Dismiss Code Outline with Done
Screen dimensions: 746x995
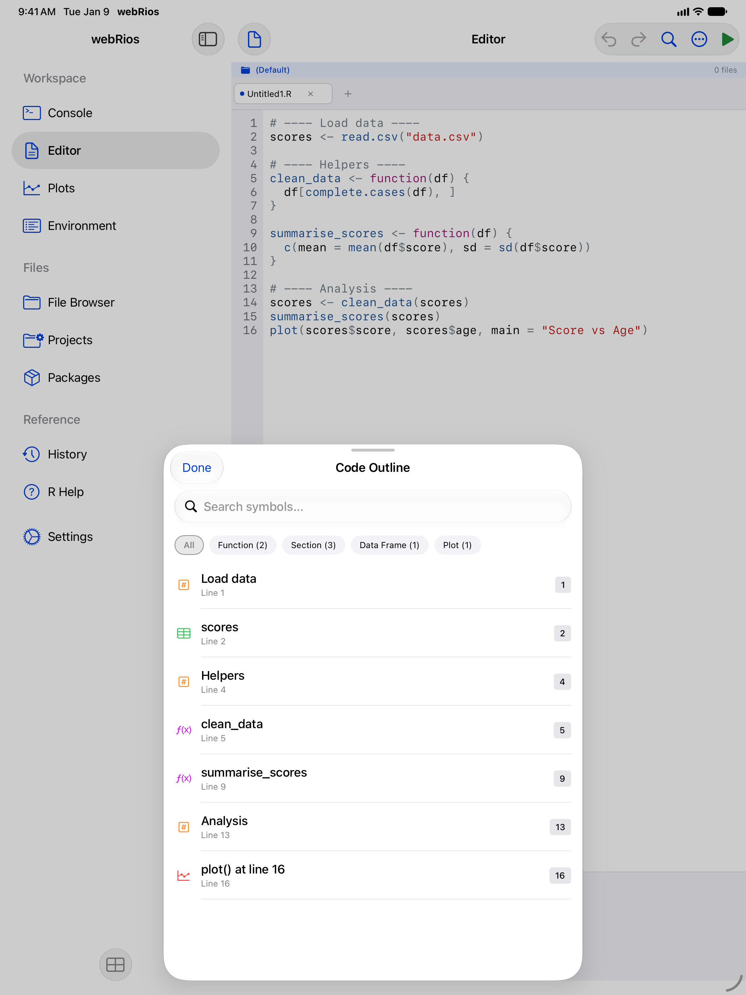[x=197, y=467]
